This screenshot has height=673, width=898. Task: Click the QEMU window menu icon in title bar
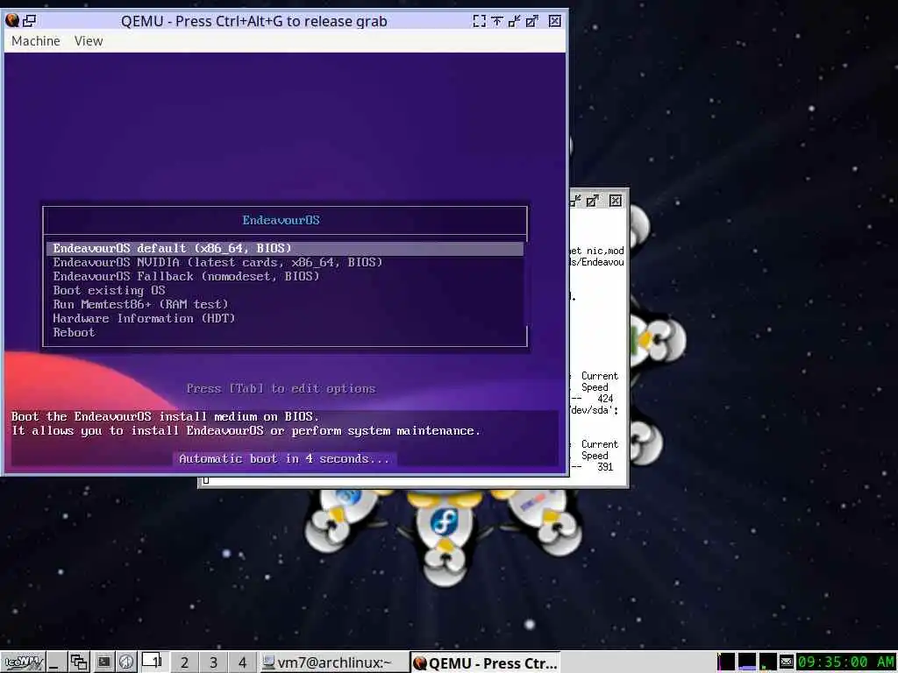point(12,21)
